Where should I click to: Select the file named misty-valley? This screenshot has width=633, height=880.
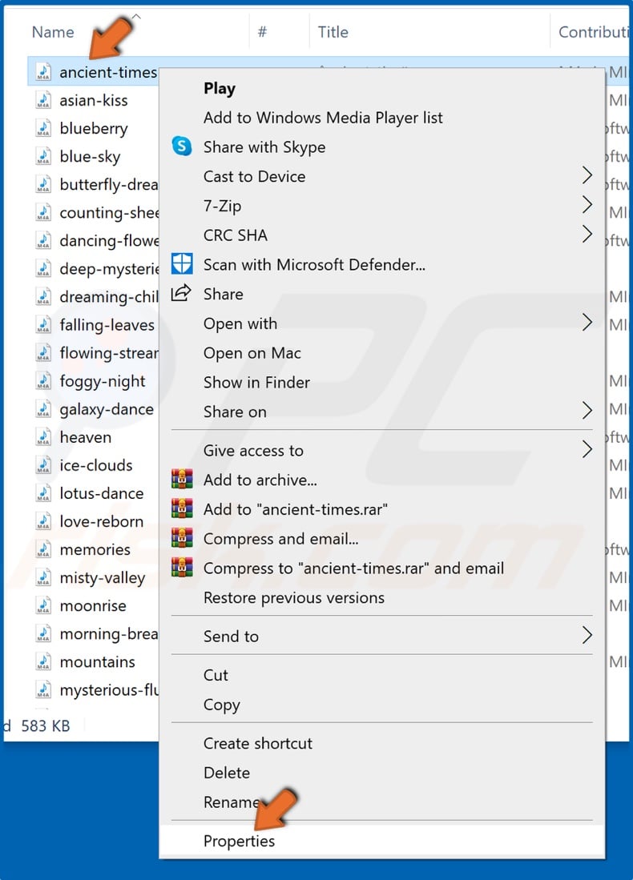tap(103, 577)
